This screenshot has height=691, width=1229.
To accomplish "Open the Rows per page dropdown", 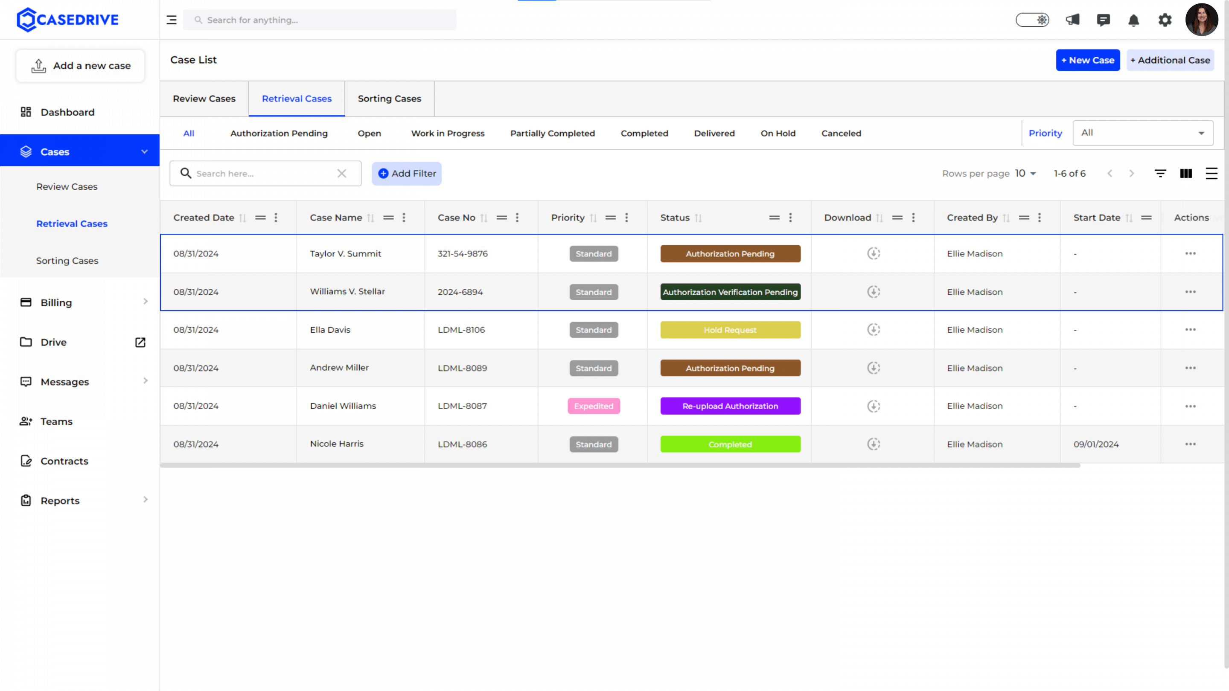I will click(1025, 174).
